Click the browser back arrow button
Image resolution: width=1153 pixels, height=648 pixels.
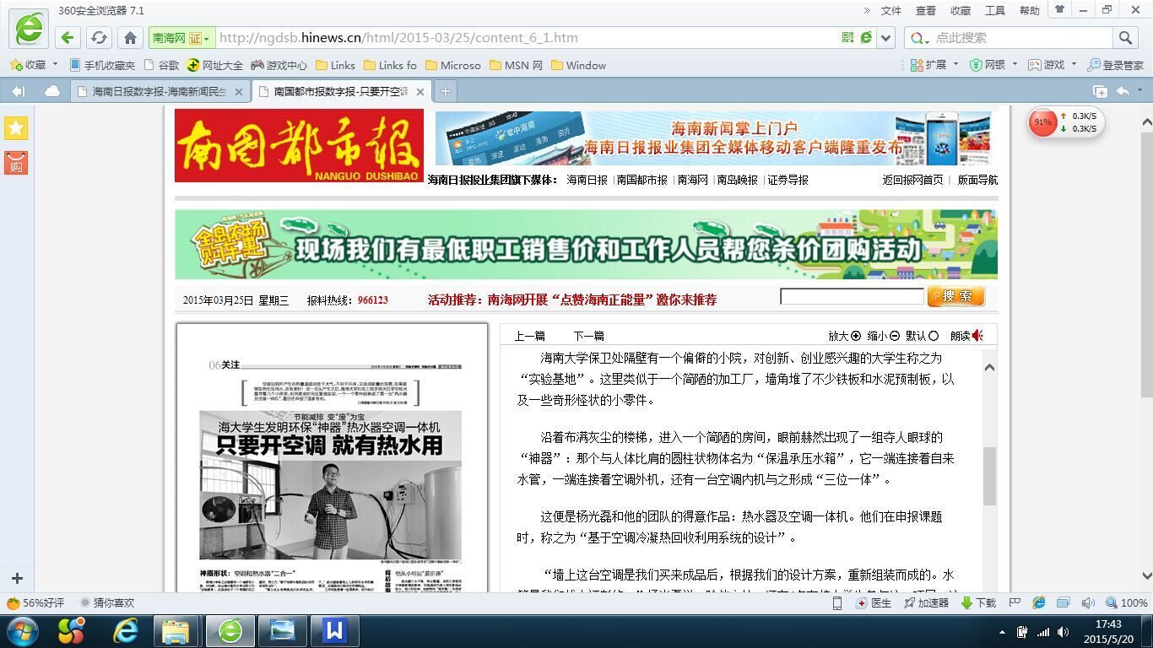68,38
